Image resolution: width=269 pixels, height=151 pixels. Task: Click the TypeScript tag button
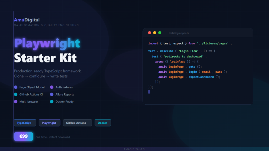click(25, 123)
